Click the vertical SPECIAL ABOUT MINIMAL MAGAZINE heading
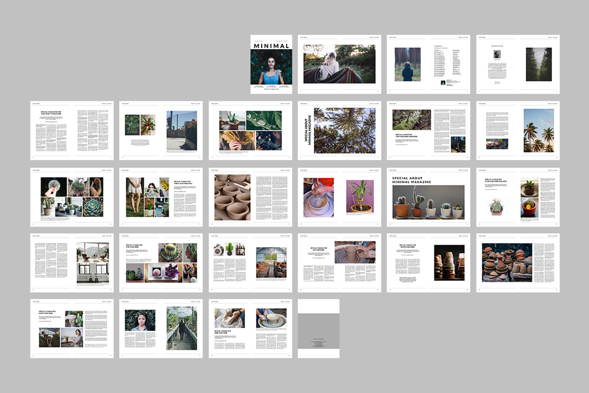 point(307,130)
